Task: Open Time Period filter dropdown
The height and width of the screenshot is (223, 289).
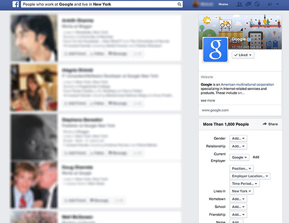Action: 245,184
